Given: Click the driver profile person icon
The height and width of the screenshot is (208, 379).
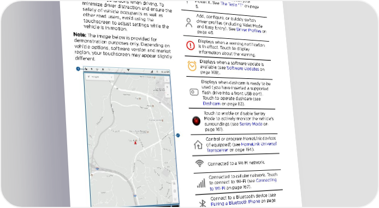Looking at the screenshot, I should (x=188, y=23).
